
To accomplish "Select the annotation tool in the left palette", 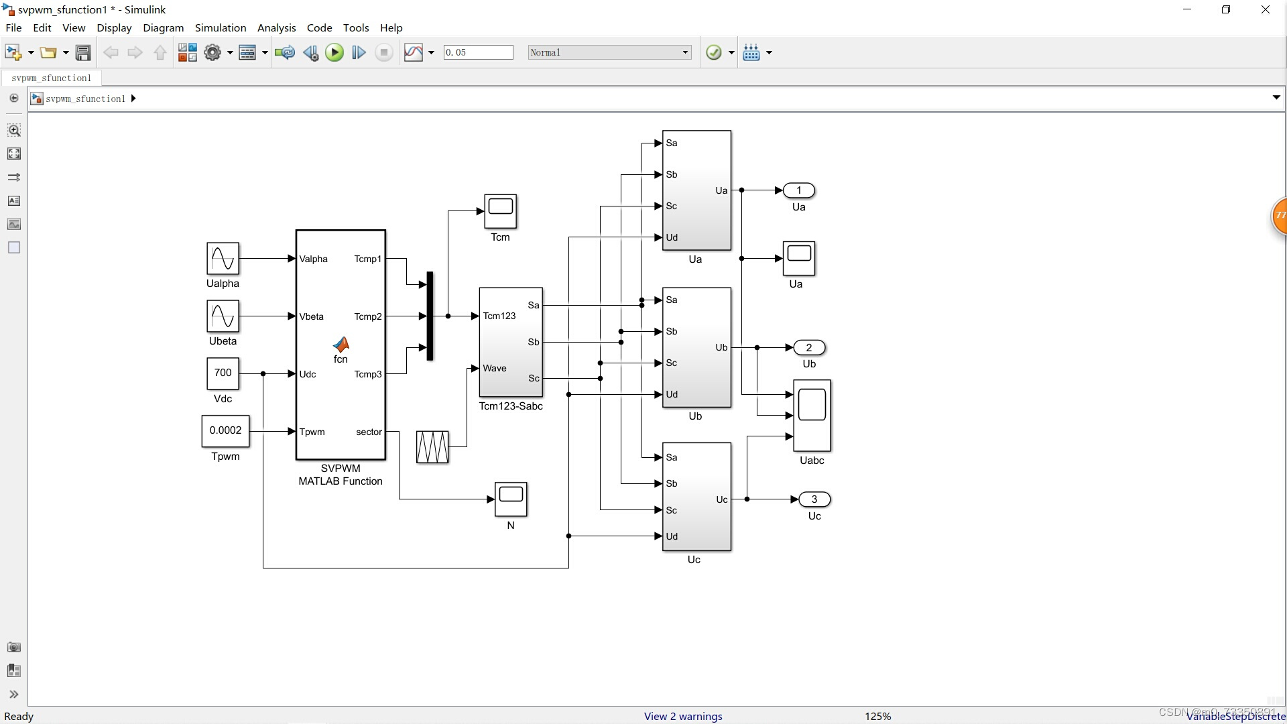I will tap(14, 200).
